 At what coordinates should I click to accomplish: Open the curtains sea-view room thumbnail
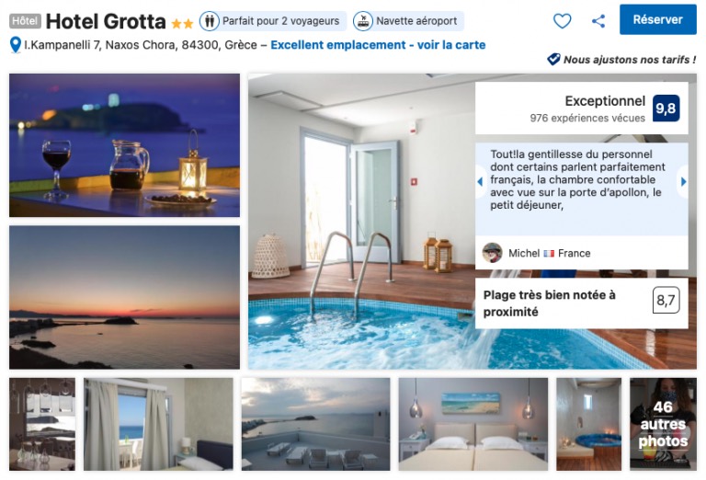[158, 424]
